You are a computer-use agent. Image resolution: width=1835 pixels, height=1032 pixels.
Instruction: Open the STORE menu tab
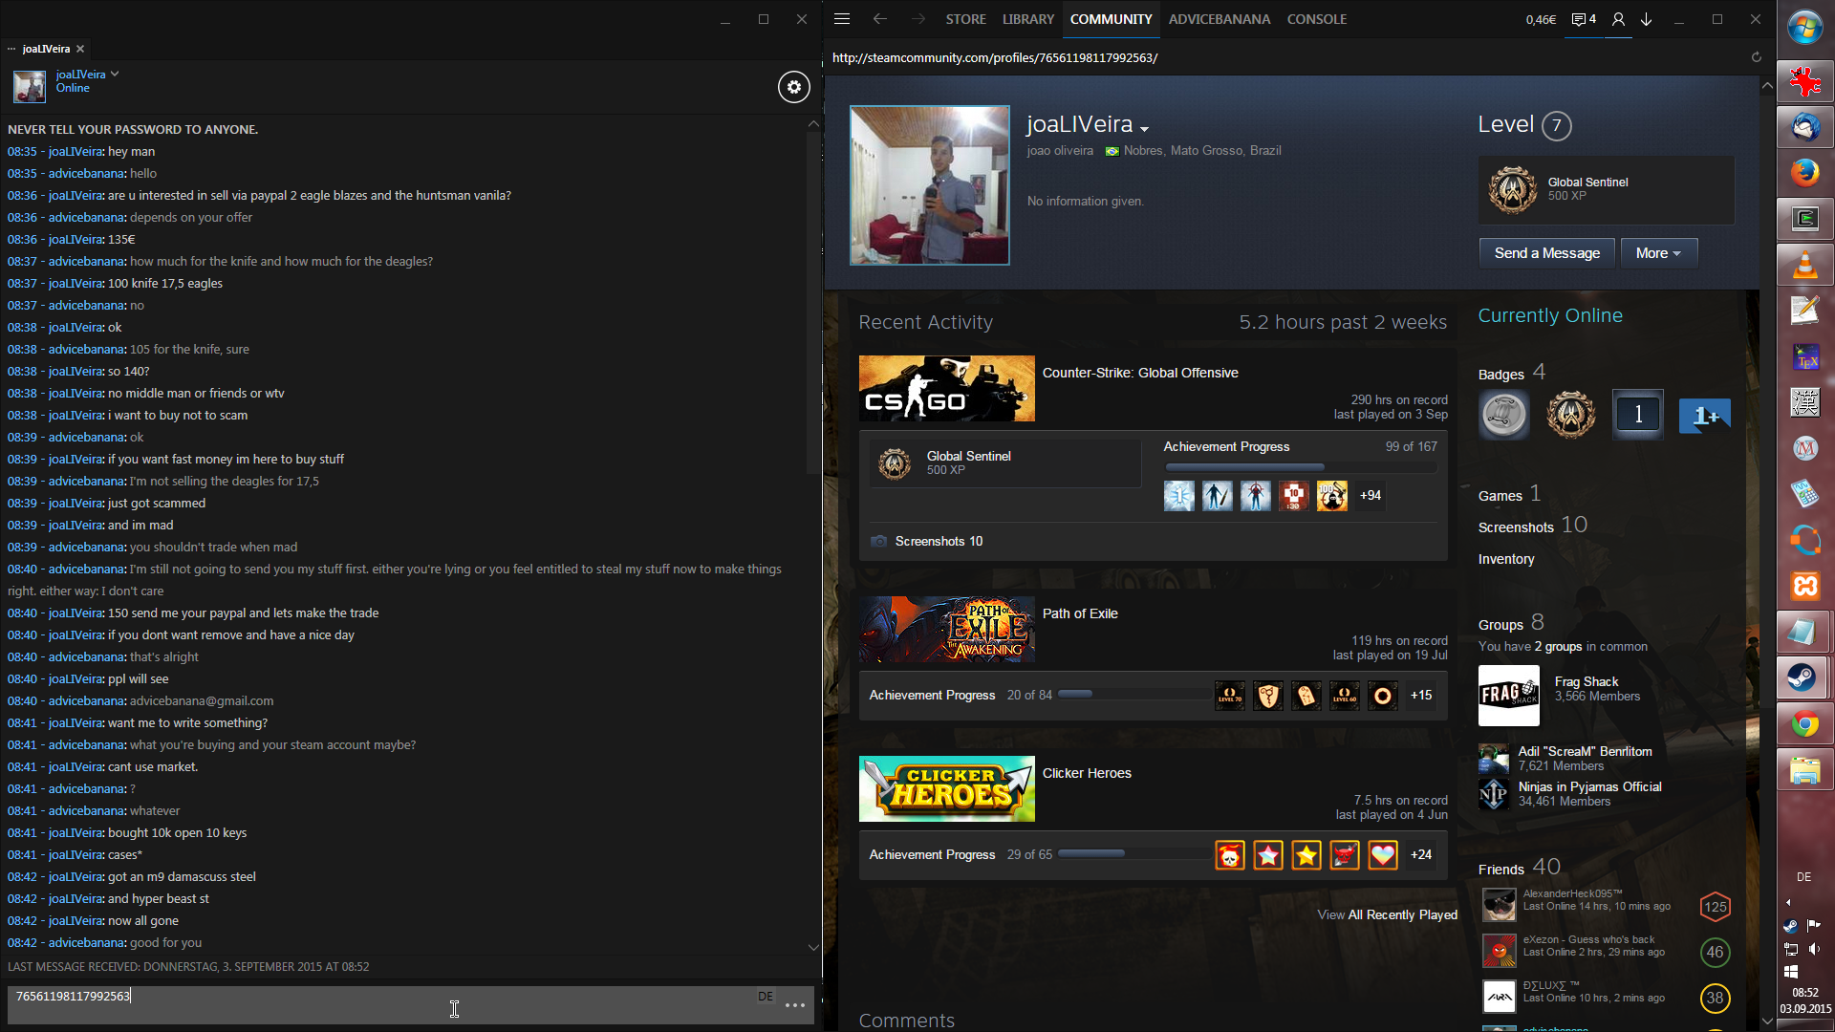pos(965,19)
